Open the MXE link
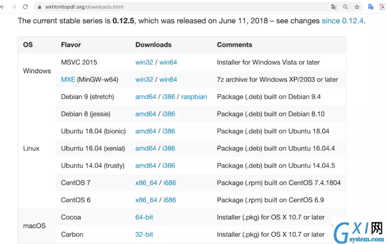 pyautogui.click(x=68, y=79)
